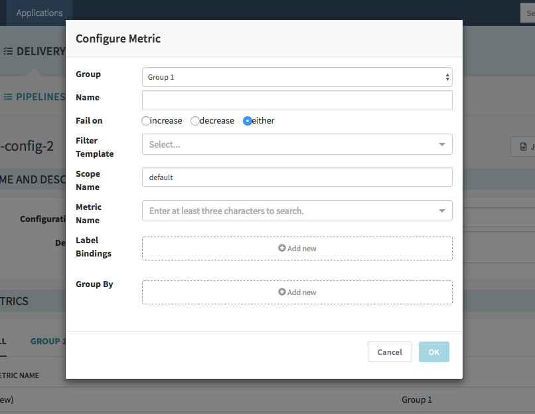Click the Filter Template dropdown arrow
535x414 pixels.
click(442, 144)
